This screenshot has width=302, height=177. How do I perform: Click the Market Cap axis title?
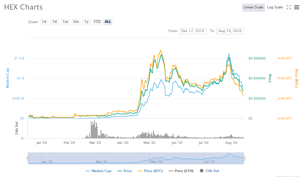click(7, 78)
